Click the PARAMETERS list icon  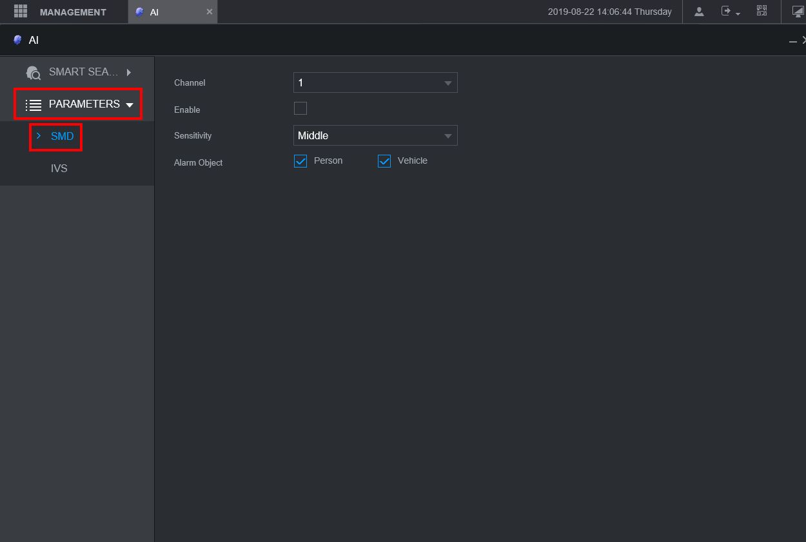tap(34, 104)
